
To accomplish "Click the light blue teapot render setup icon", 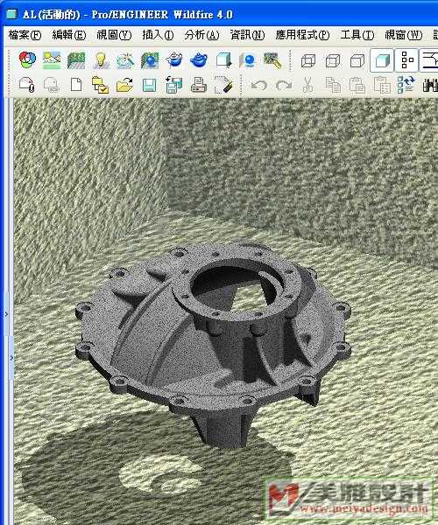I will pos(174,60).
